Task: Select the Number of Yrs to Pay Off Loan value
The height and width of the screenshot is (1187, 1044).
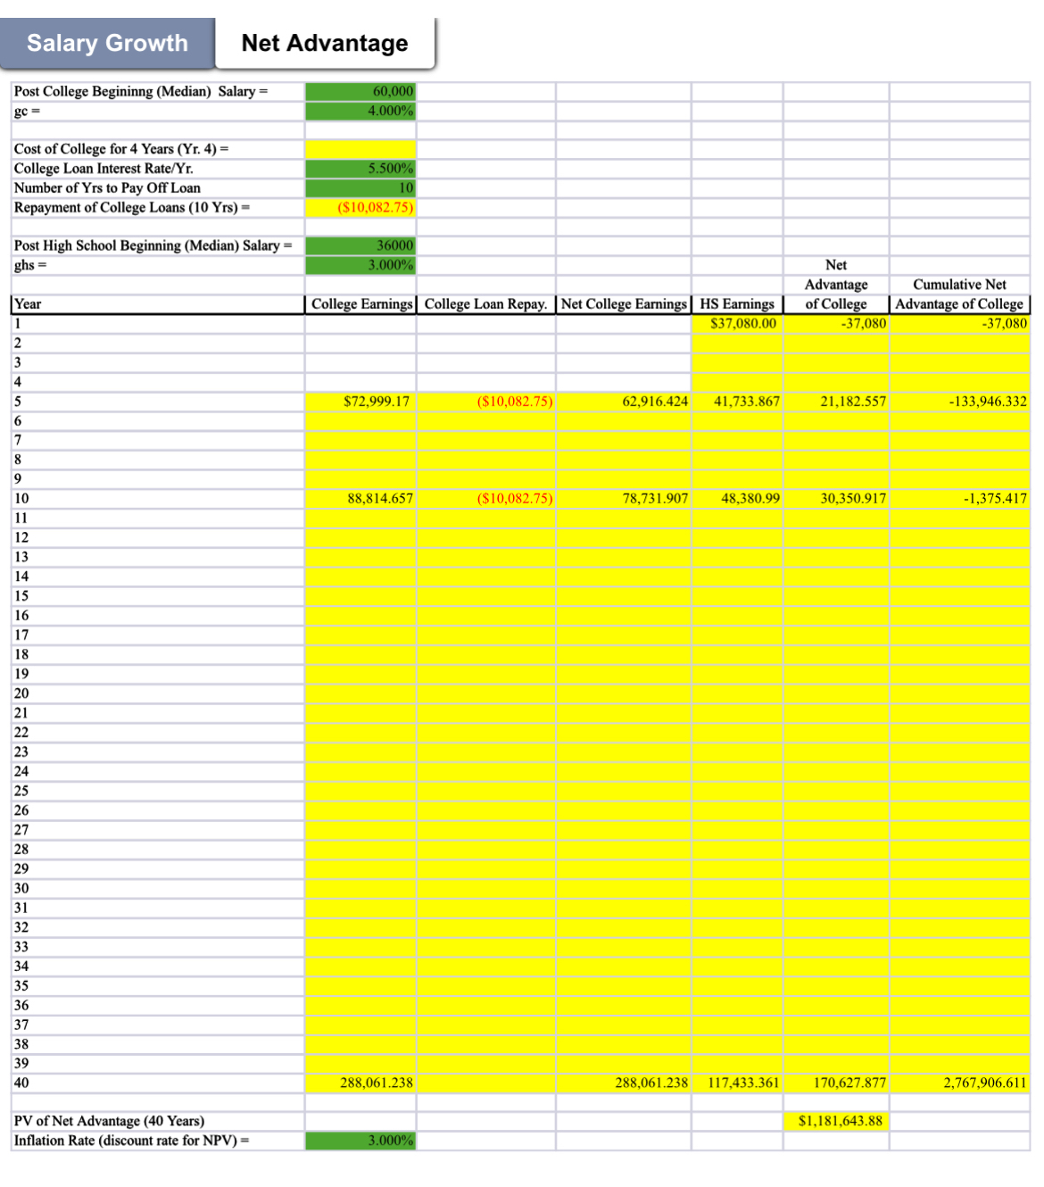Action: coord(361,187)
